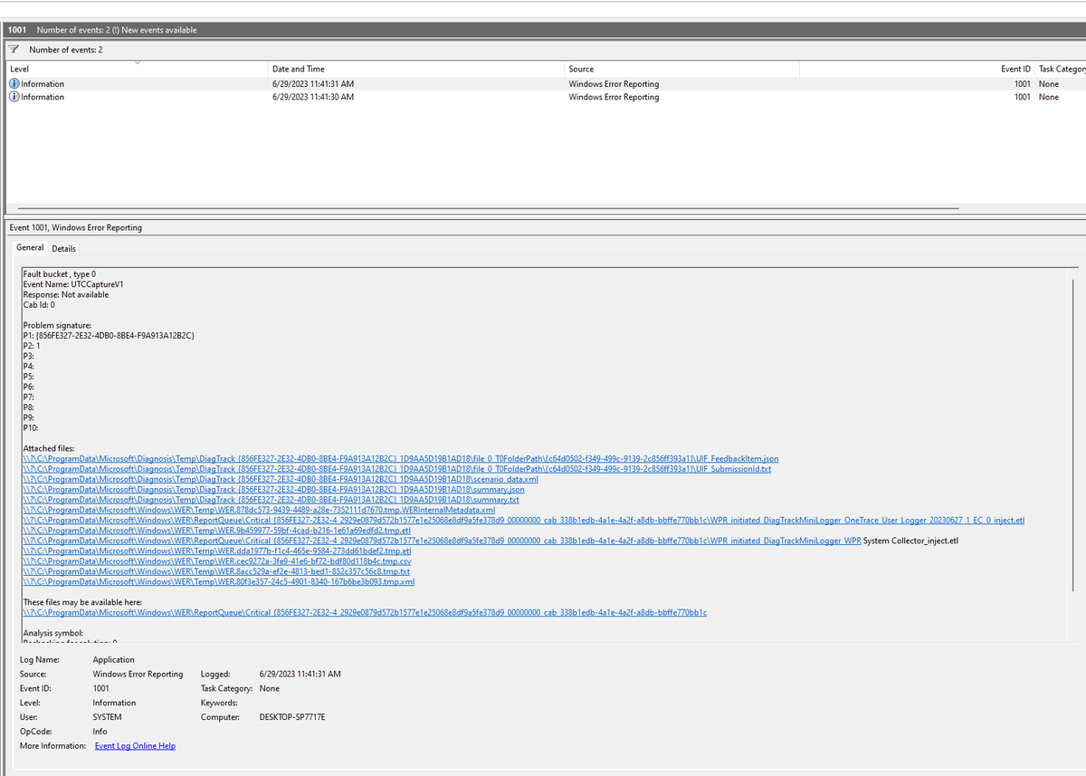Image resolution: width=1086 pixels, height=776 pixels.
Task: Click the 'Fault bucket , type 0' line
Action: [59, 273]
